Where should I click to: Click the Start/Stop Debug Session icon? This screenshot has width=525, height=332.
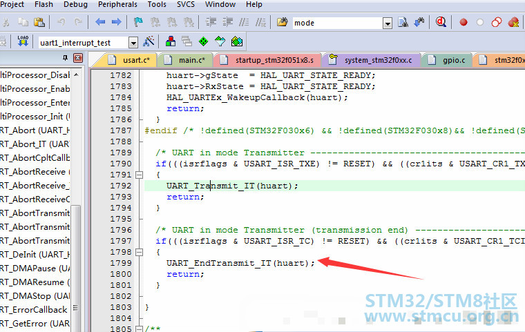click(440, 23)
